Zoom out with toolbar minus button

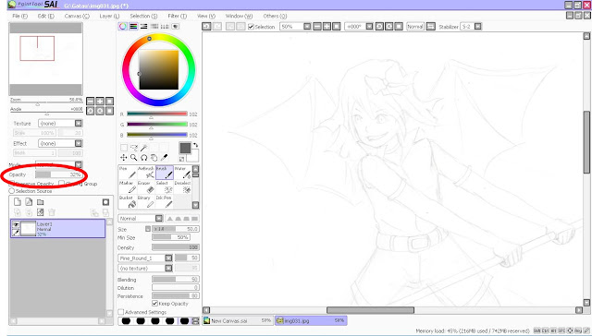[x=317, y=27]
